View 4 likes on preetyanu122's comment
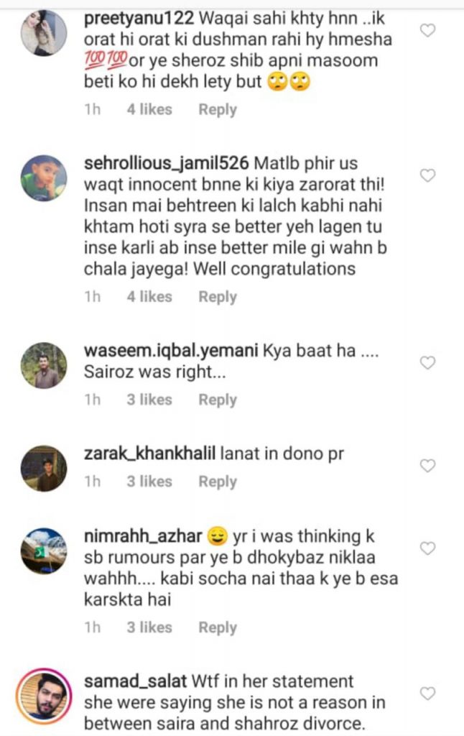The height and width of the screenshot is (736, 464). click(x=149, y=109)
